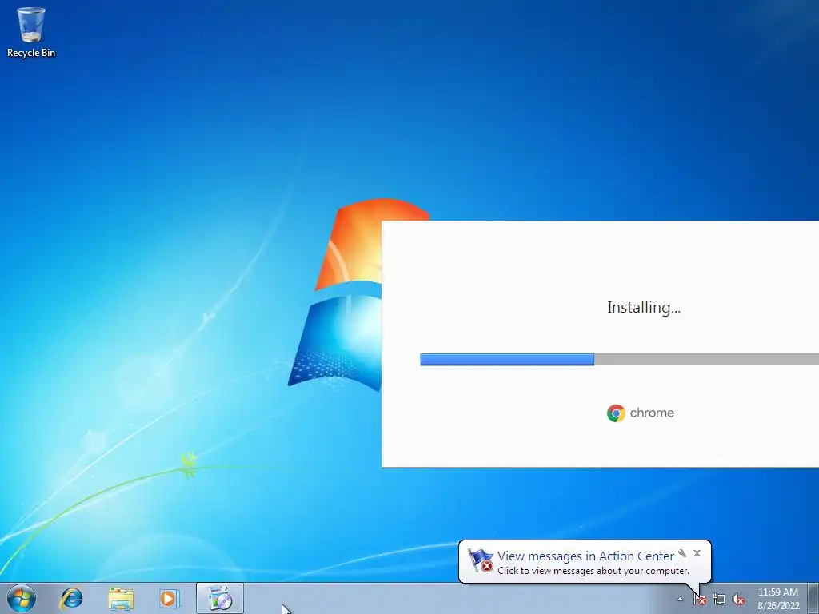The width and height of the screenshot is (819, 614).
Task: Open the network status tray icon
Action: tap(719, 600)
